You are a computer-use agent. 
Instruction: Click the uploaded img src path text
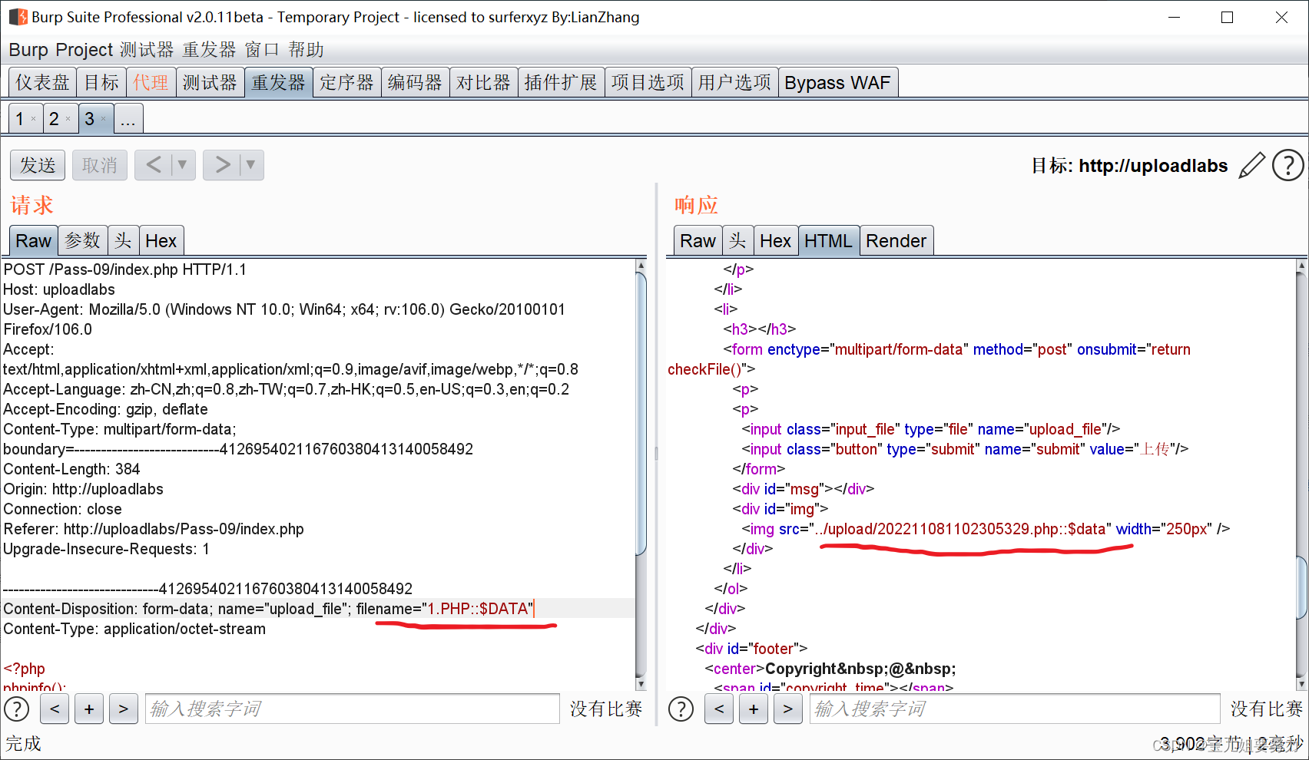(960, 529)
